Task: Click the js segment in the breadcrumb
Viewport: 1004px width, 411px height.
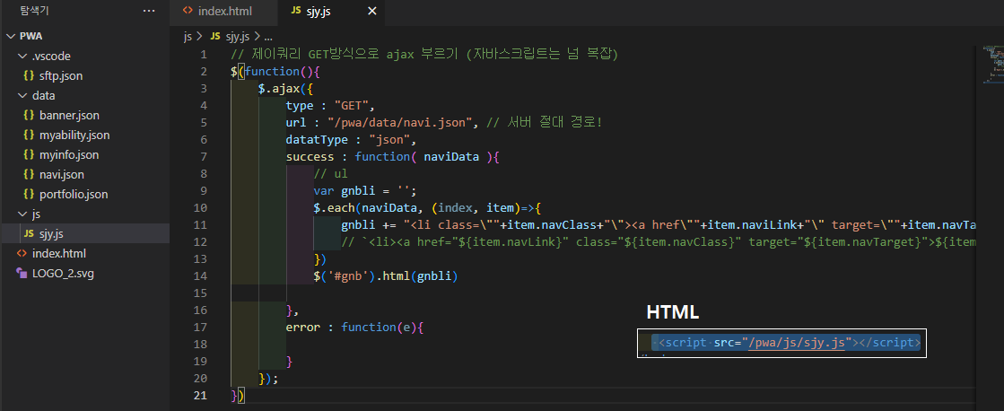Action: click(188, 37)
